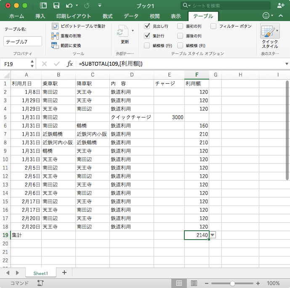Enable the 最後の列 checkbox

pyautogui.click(x=180, y=36)
